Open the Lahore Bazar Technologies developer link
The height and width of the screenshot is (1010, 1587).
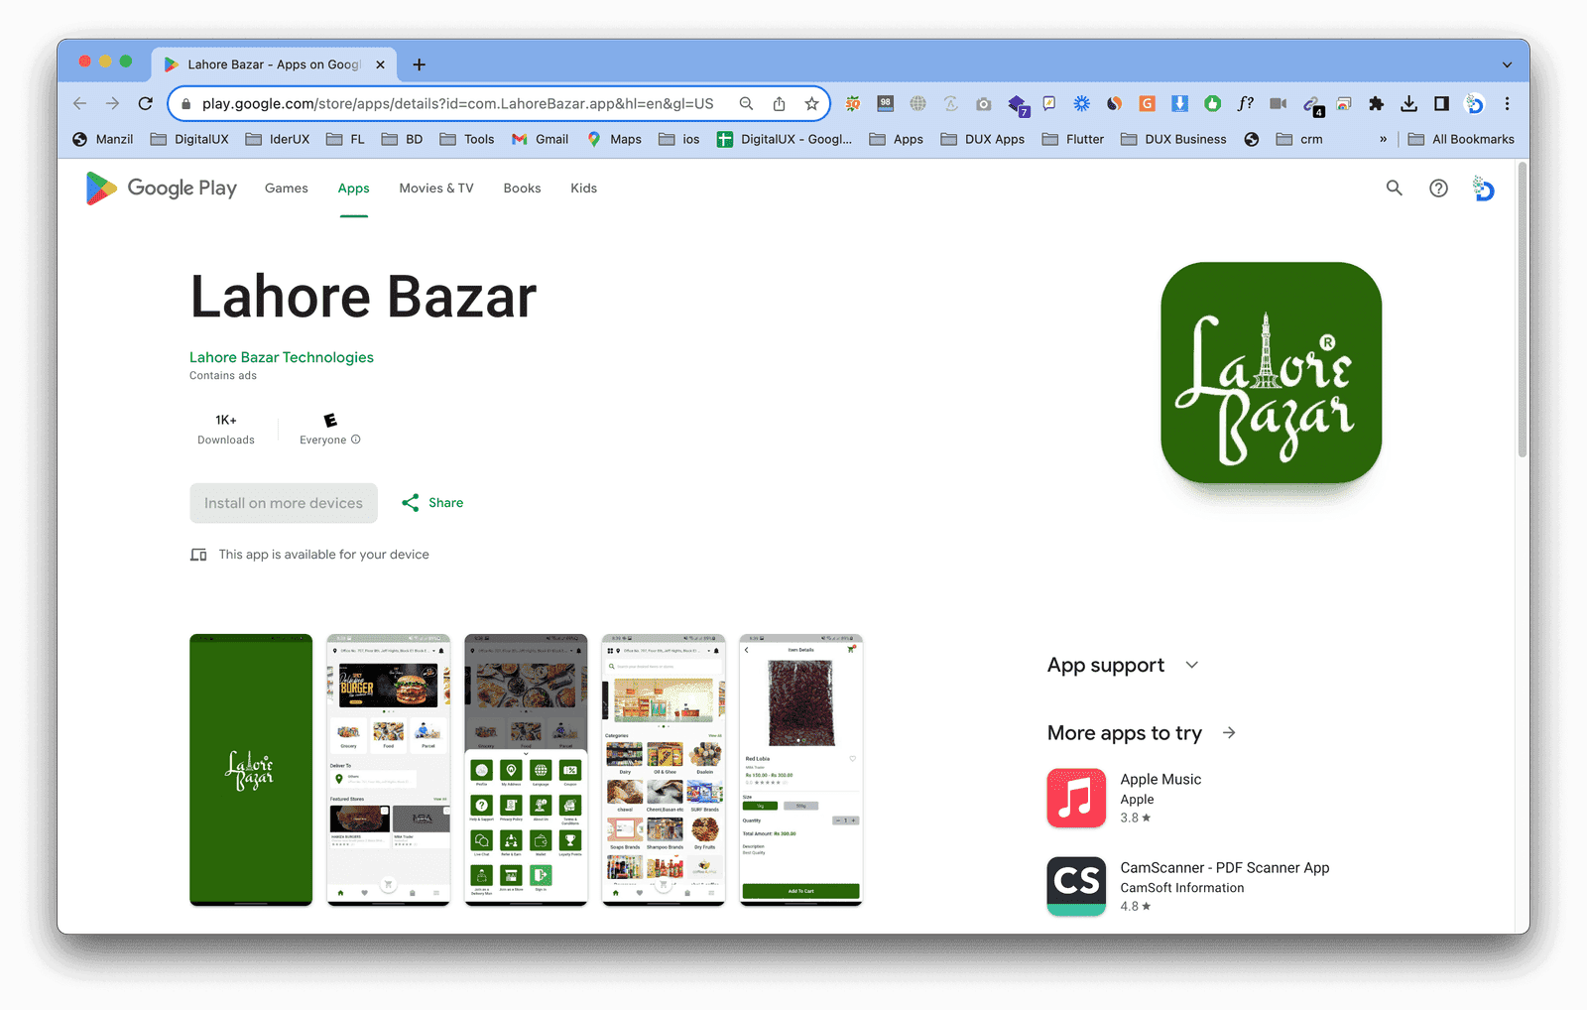282,357
